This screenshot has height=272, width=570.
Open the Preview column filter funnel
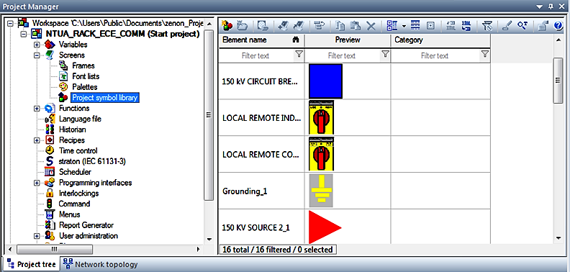(x=385, y=55)
